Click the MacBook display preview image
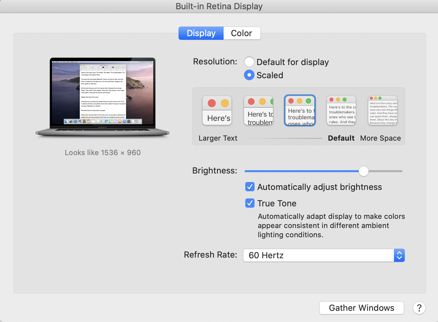 [x=103, y=97]
